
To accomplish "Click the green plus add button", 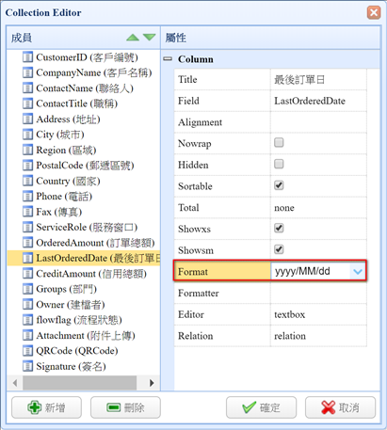I will point(46,407).
